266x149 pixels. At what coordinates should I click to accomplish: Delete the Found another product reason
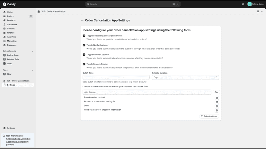coord(217,98)
